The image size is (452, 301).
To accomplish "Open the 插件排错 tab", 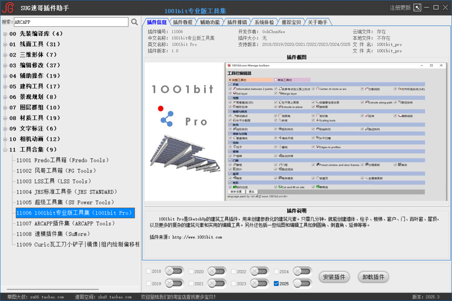I will (237, 22).
